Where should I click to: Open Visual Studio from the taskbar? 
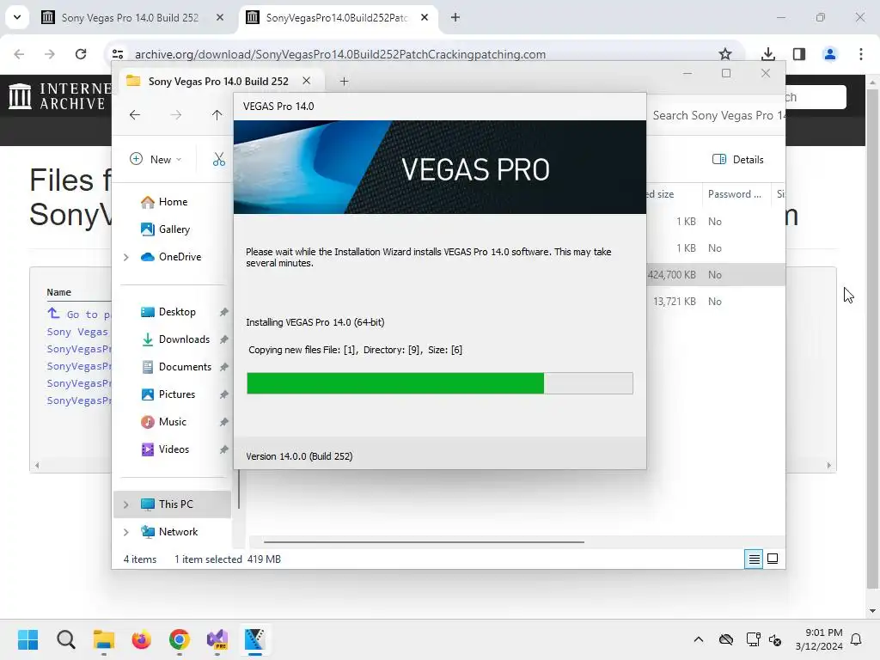click(217, 639)
